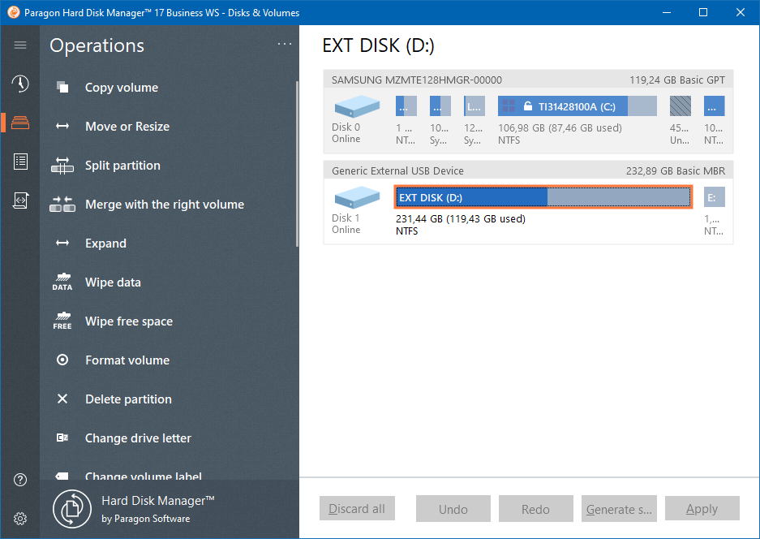Choose Format volume operation
Image resolution: width=760 pixels, height=539 pixels.
127,360
